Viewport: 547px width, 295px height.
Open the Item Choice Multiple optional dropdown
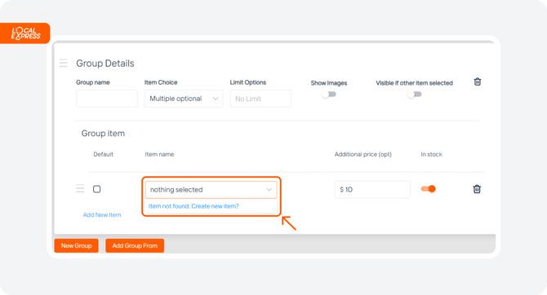pyautogui.click(x=184, y=99)
